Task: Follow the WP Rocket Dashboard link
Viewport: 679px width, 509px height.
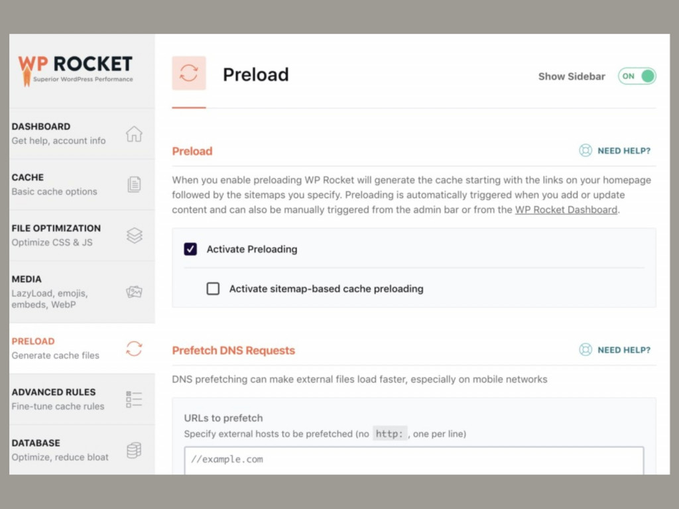Action: tap(566, 209)
